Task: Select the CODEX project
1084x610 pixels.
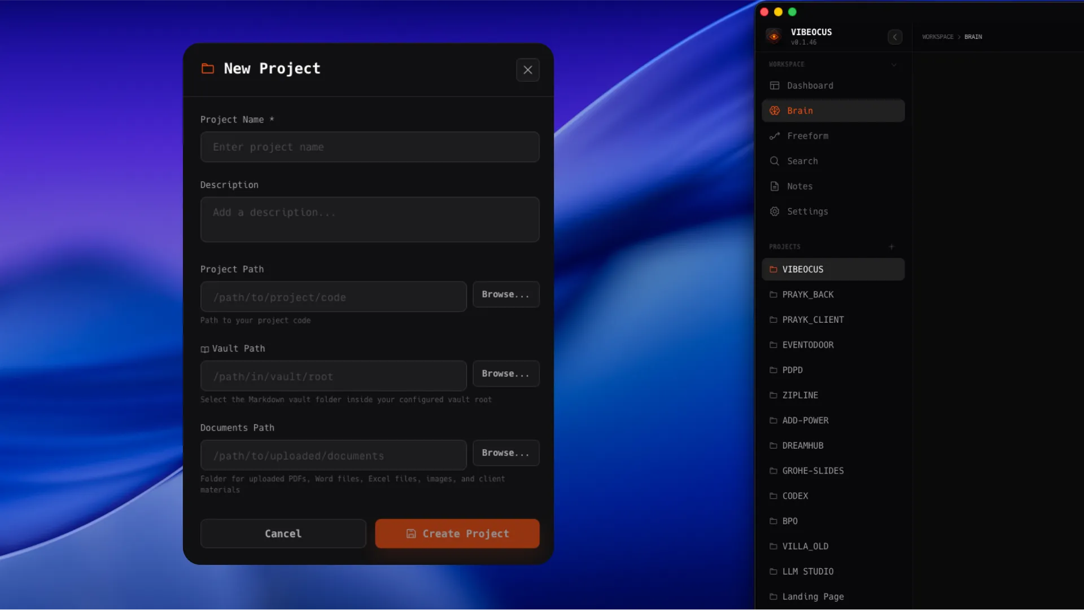Action: (x=833, y=496)
